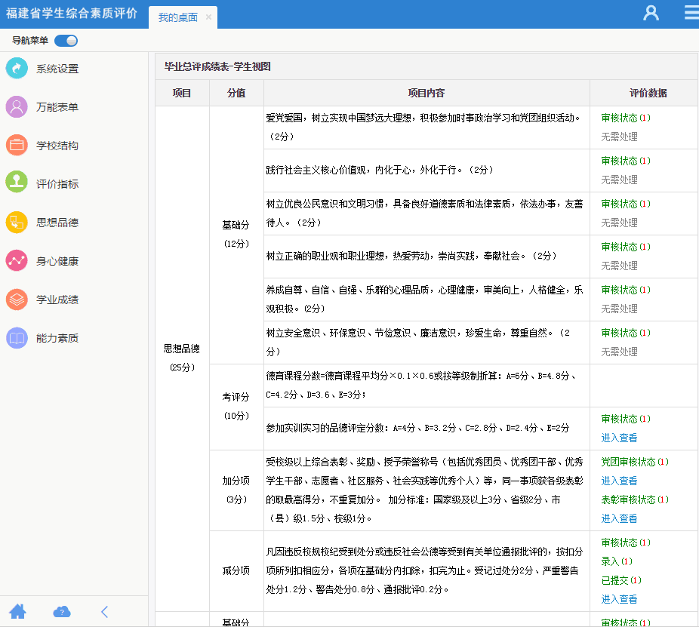Click 录入 (1) link
The width and height of the screenshot is (699, 627).
617,561
